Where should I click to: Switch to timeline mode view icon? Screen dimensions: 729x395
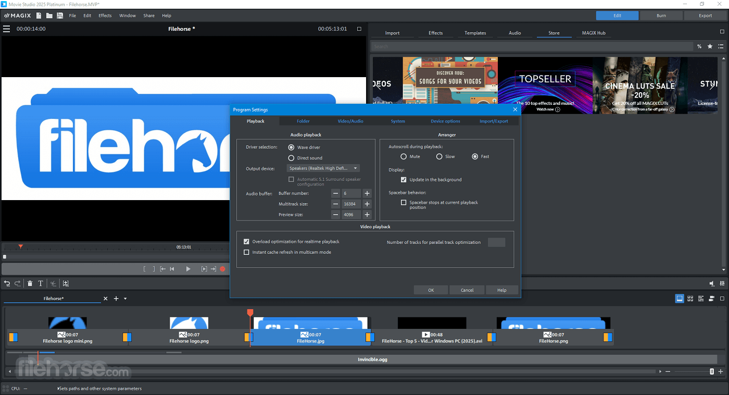[701, 299]
